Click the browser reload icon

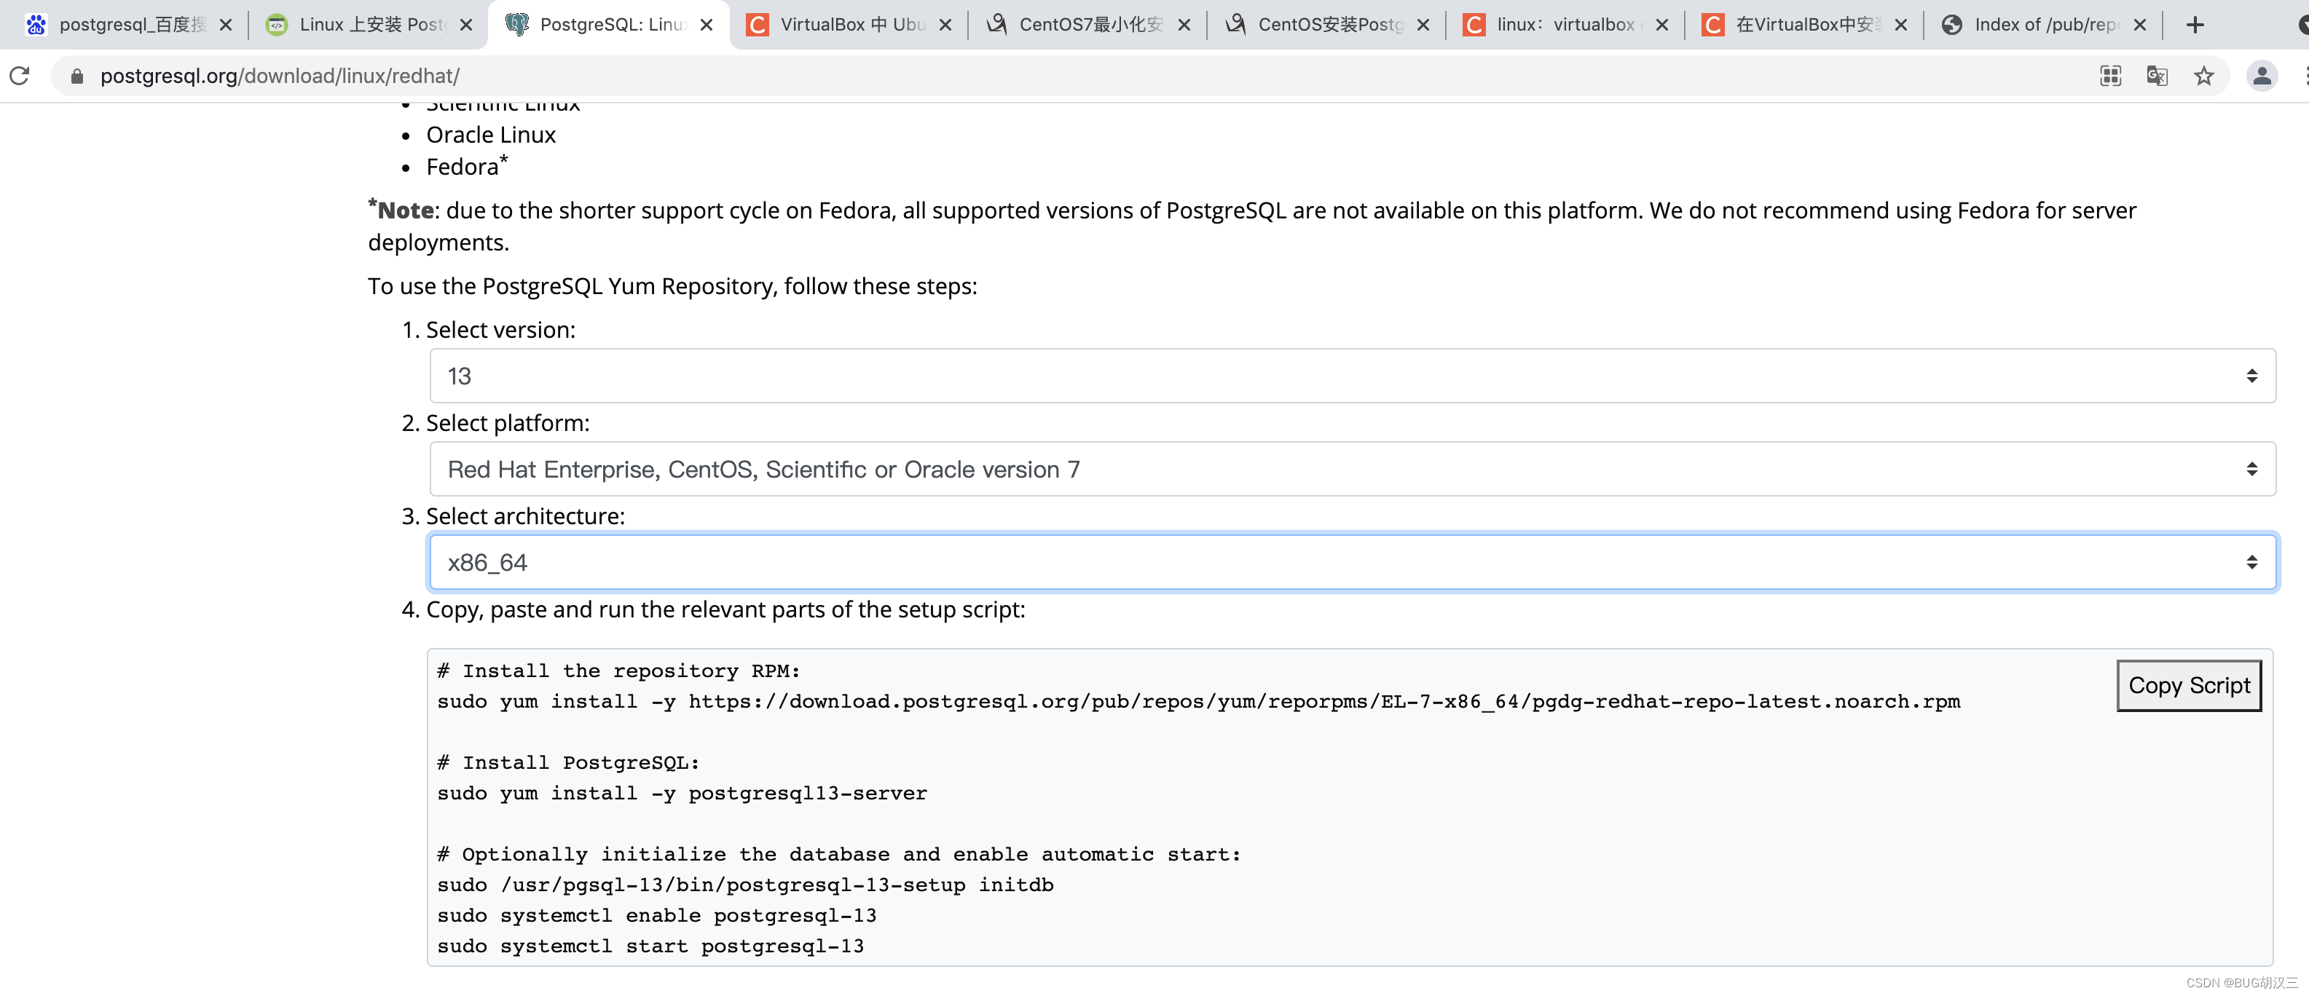click(20, 76)
